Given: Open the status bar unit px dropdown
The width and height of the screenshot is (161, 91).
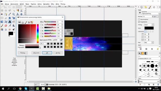Looking at the screenshot, I should coord(36,84).
